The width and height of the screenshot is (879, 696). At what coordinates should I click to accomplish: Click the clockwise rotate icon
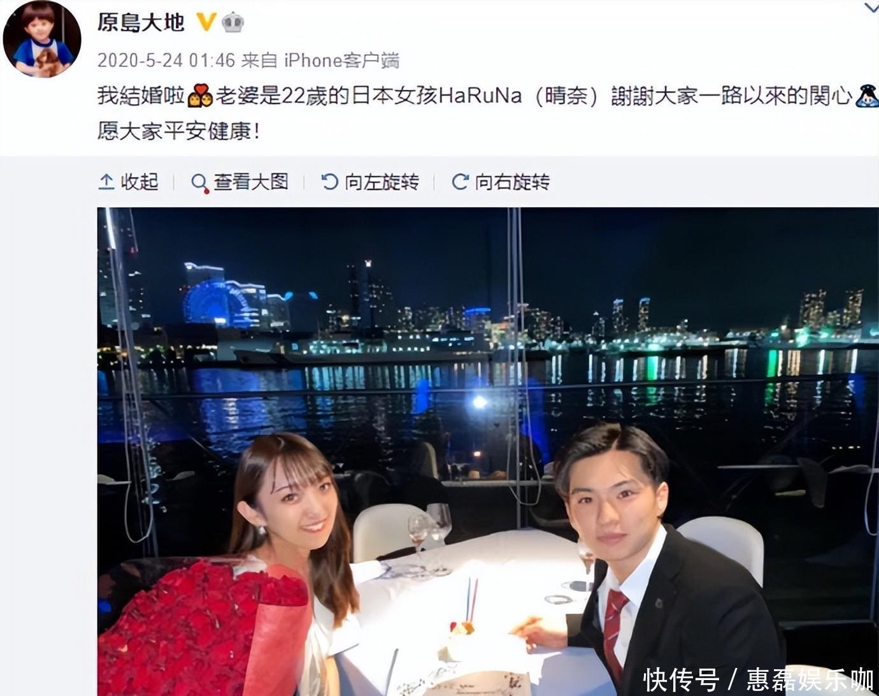coord(460,182)
